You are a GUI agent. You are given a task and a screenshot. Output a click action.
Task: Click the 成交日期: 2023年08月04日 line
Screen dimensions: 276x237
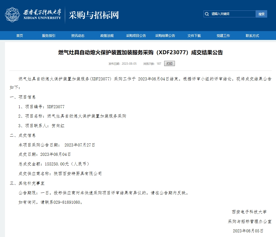pyautogui.click(x=45, y=154)
